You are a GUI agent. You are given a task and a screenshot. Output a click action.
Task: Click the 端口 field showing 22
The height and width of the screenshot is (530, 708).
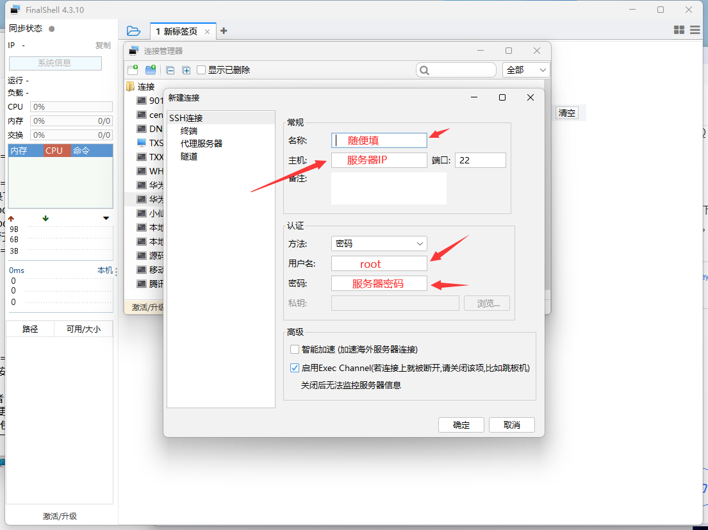tap(481, 160)
